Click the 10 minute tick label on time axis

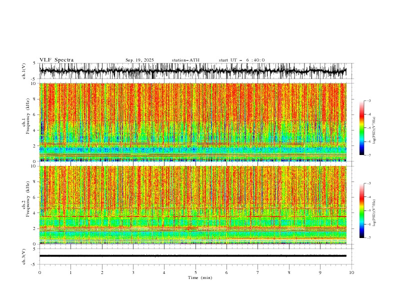point(351,272)
